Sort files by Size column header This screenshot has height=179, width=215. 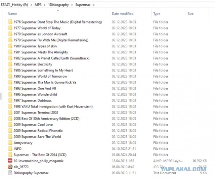point(190,13)
